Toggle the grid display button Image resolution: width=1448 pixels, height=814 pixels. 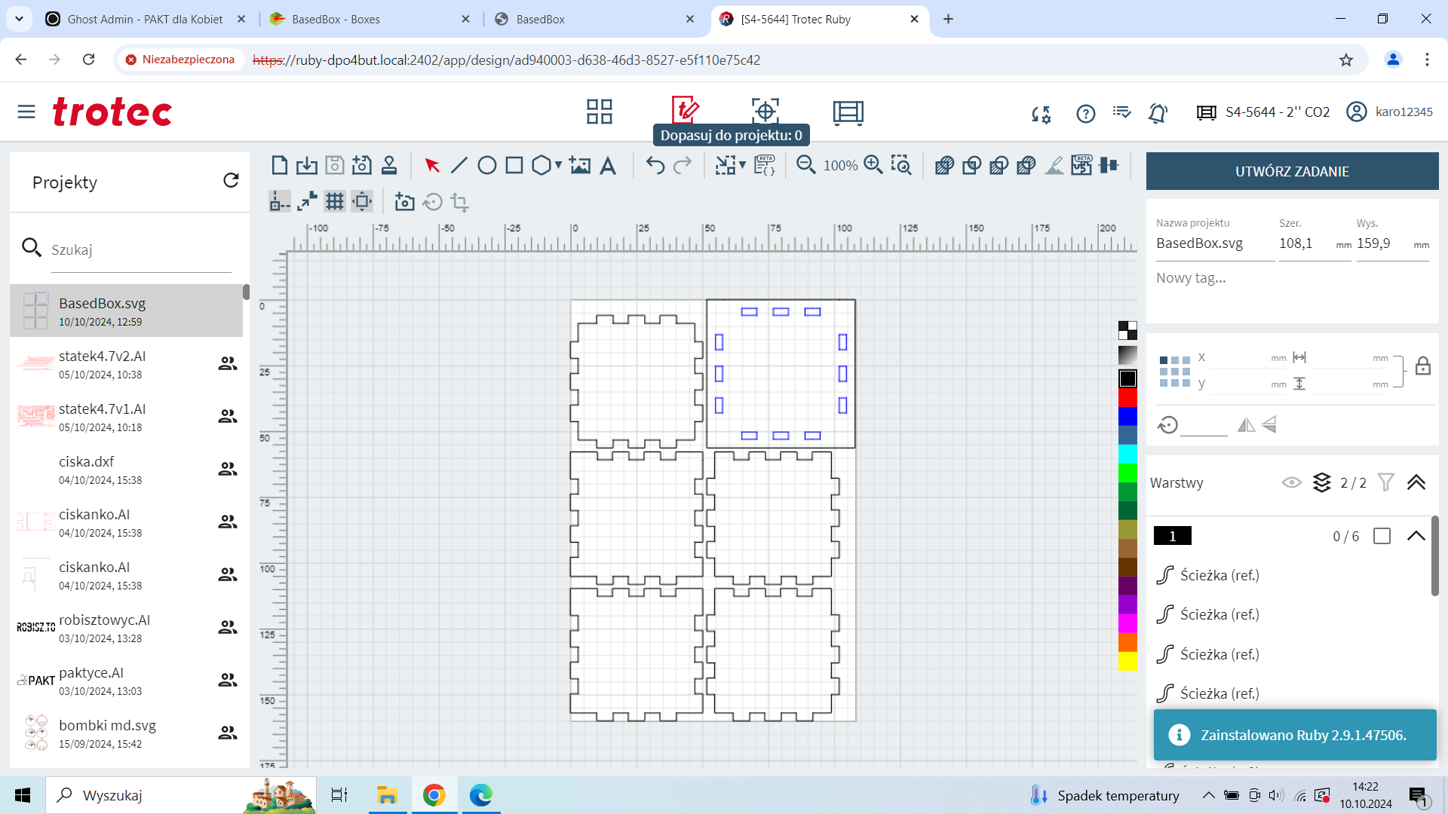point(335,202)
